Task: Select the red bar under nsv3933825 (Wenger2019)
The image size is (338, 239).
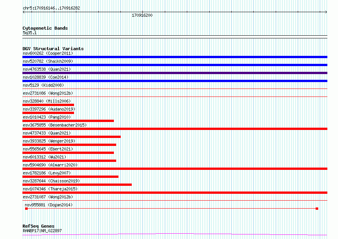Action: [69, 145]
